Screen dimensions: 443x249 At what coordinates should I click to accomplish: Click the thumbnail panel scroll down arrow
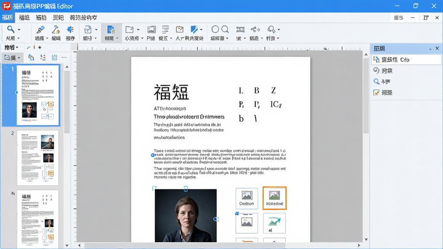[x=67, y=246]
